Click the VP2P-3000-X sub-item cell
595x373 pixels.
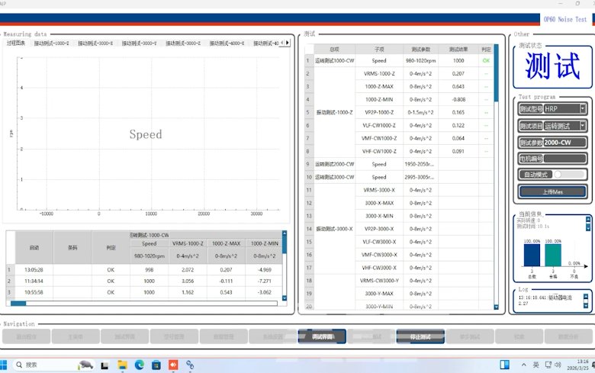tap(379, 229)
